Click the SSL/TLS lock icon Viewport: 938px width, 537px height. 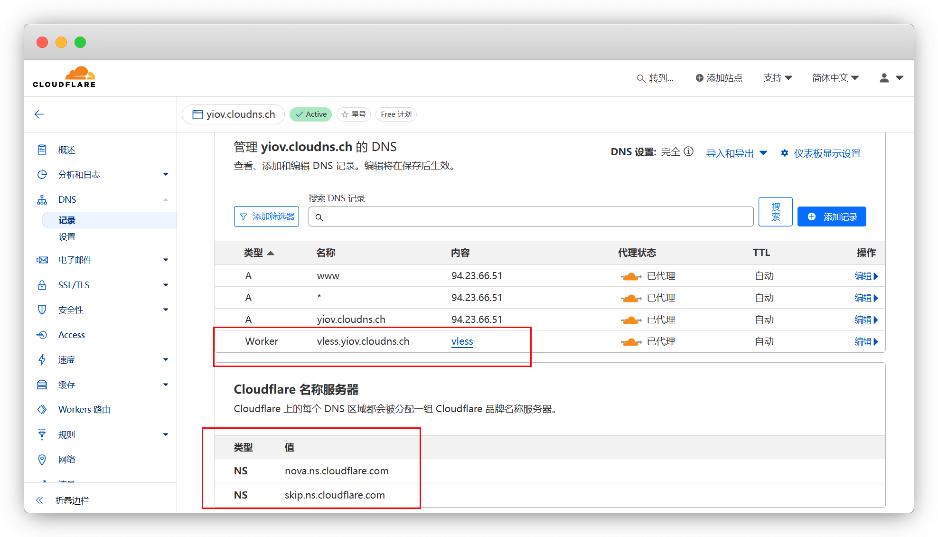(x=42, y=285)
